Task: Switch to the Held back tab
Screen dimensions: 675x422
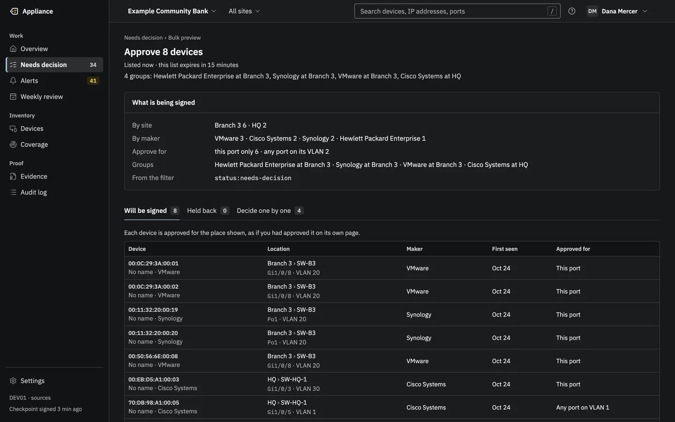Action: click(x=208, y=211)
